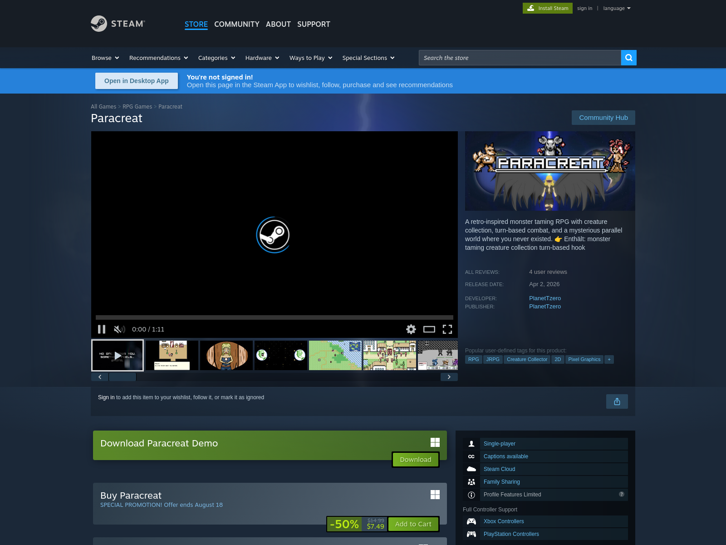Click the Paracreat header image
The width and height of the screenshot is (726, 545).
(x=550, y=171)
